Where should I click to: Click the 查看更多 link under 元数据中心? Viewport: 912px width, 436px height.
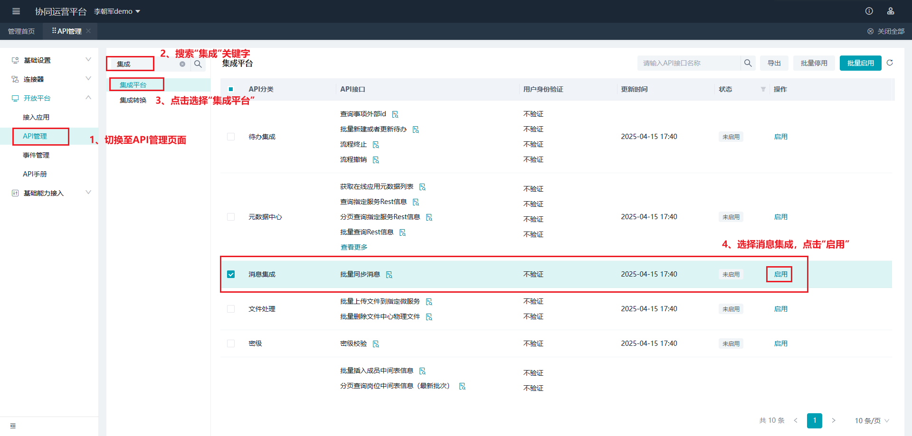coord(354,247)
